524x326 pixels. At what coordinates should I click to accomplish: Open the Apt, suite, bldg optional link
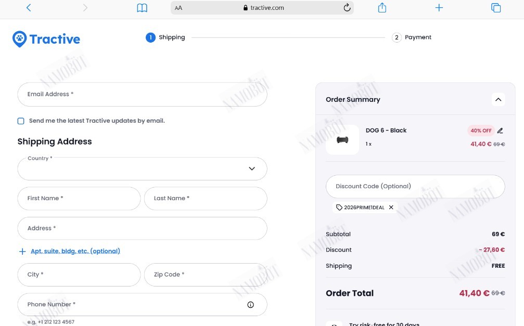tap(75, 251)
